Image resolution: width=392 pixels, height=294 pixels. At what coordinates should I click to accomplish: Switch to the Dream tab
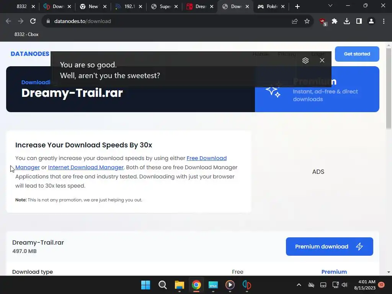coord(196,7)
